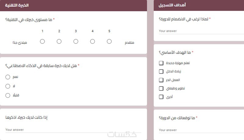244x140 pixels.
Task: Choose نعم for prior AI experience
Action: (8, 77)
